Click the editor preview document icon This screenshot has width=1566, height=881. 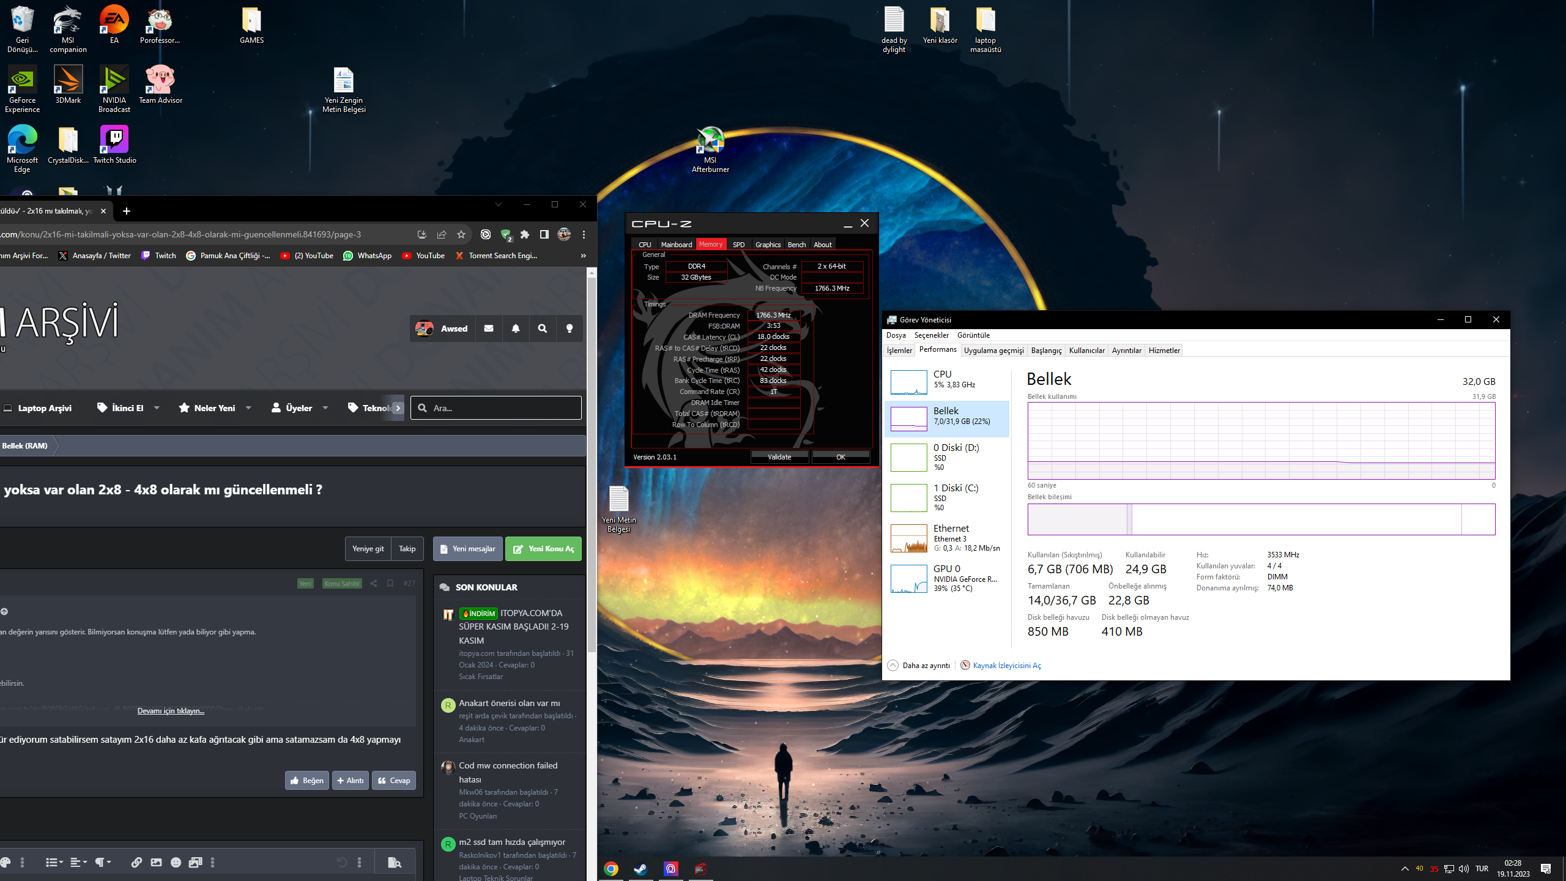(395, 863)
